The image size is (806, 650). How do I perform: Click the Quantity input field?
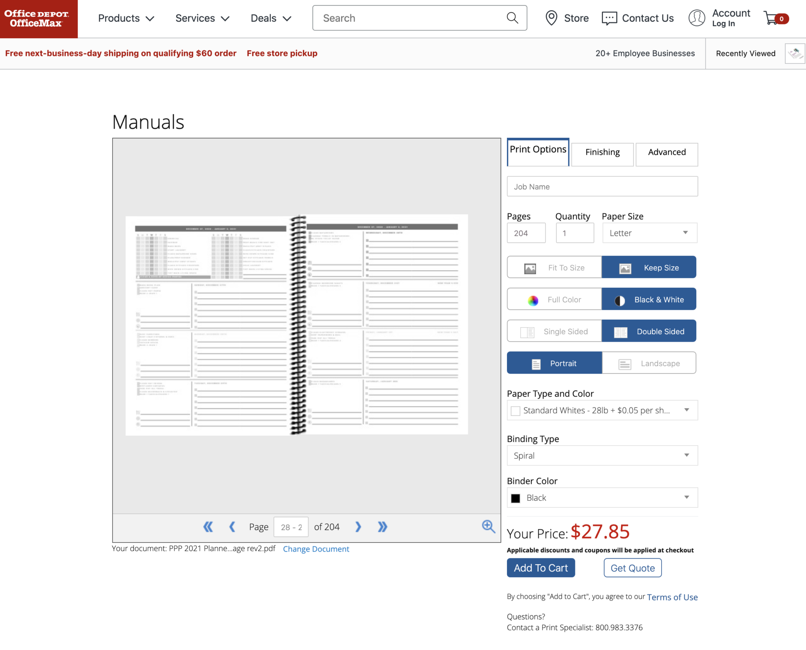pos(575,233)
